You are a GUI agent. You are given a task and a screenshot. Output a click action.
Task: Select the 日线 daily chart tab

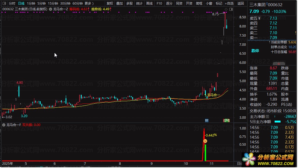[21, 3]
